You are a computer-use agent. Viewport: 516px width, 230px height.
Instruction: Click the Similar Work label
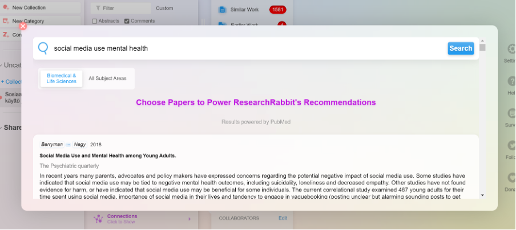(x=244, y=10)
